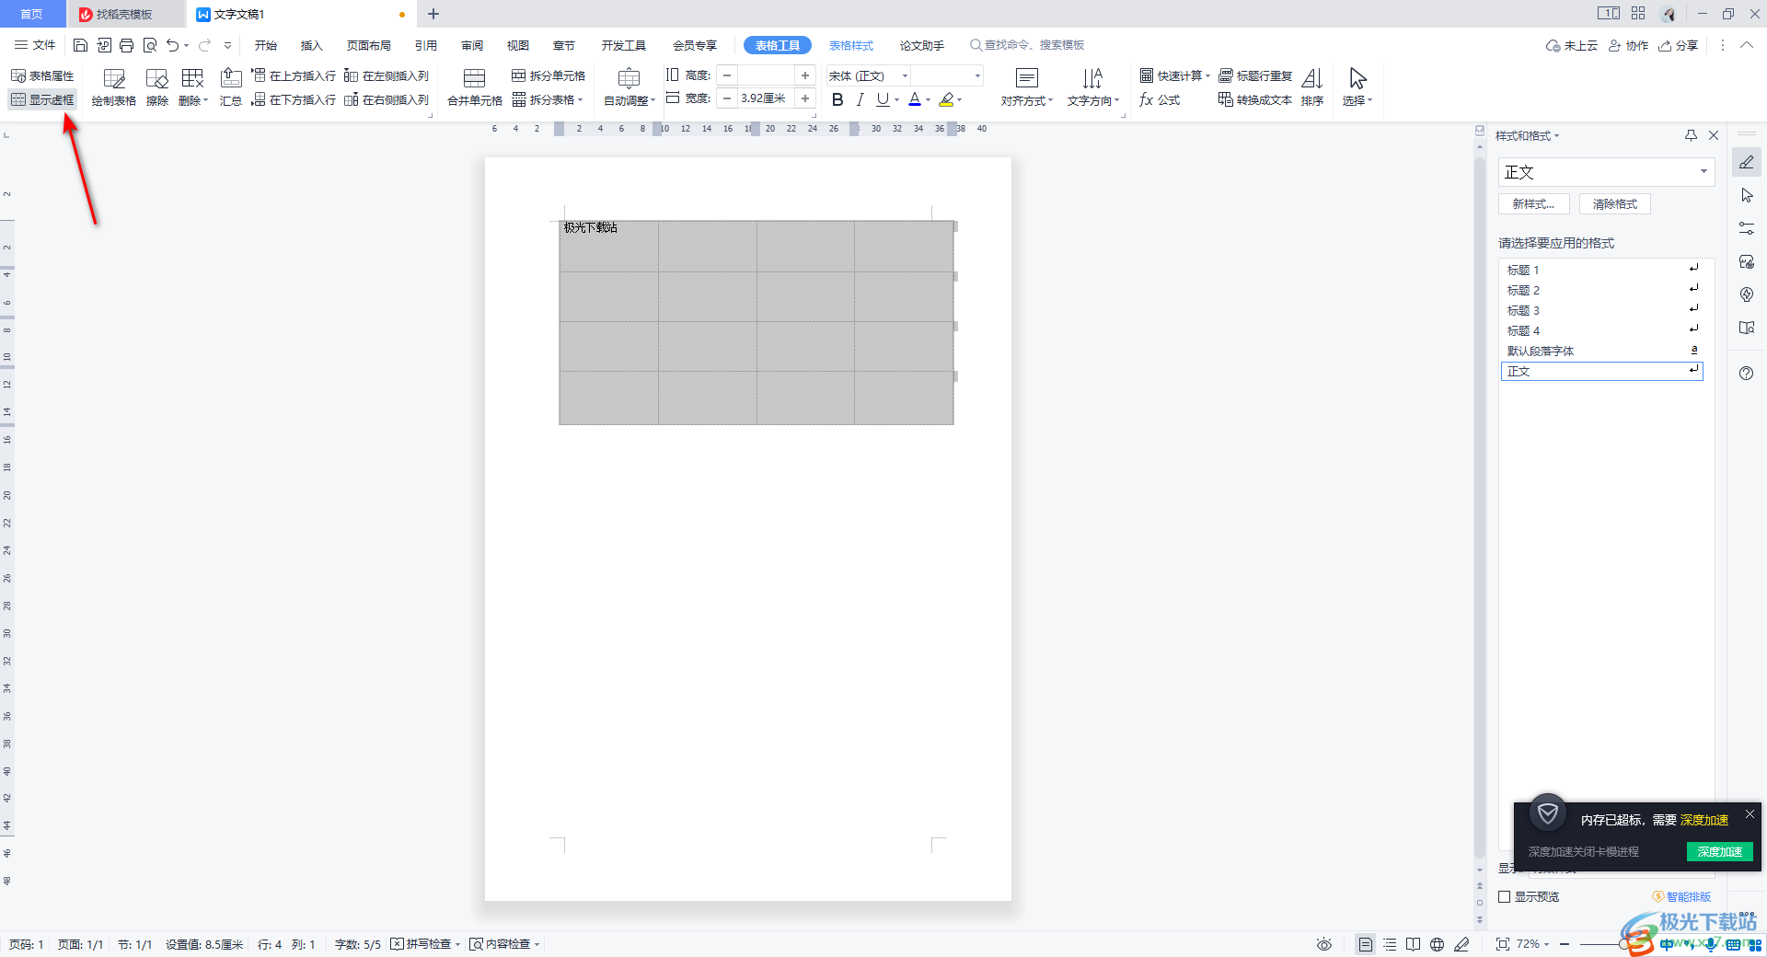Open the File menu (文件)
The width and height of the screenshot is (1767, 957).
[35, 45]
